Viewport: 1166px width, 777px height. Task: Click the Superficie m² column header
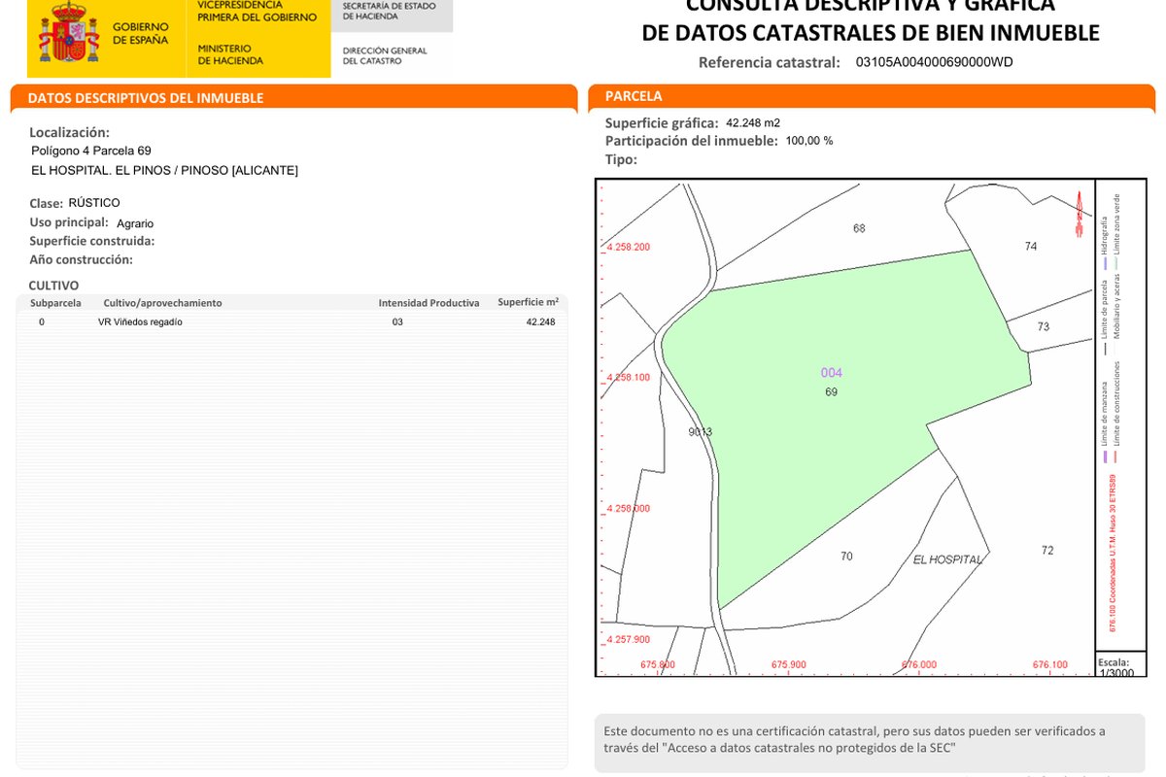(528, 302)
